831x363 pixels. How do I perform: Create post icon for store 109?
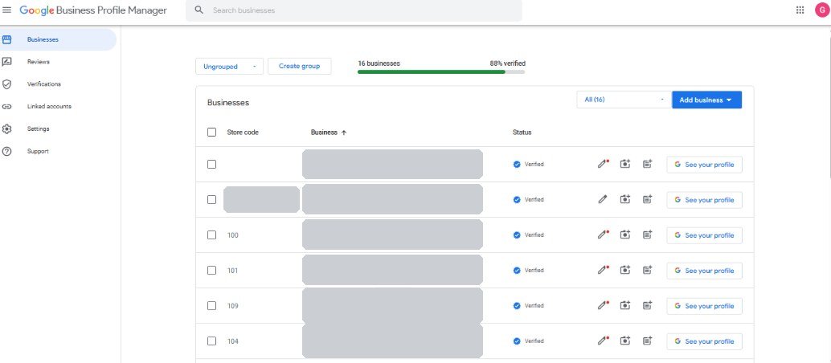(647, 306)
